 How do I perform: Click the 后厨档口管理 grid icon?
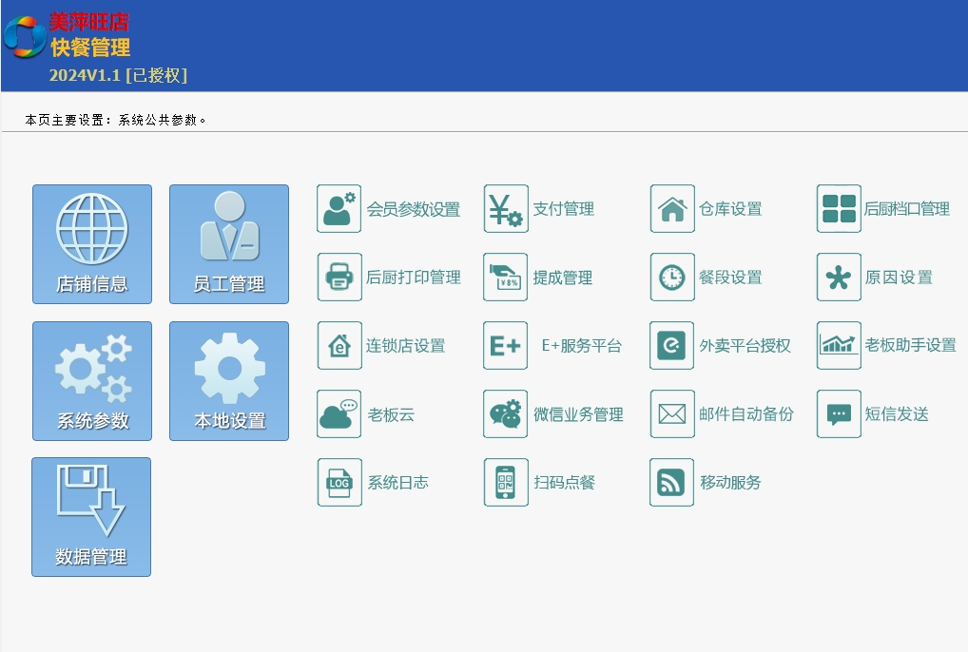(x=839, y=209)
